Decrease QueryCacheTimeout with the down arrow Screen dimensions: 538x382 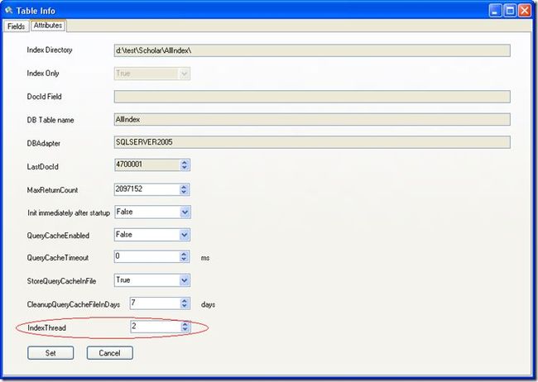pyautogui.click(x=184, y=260)
